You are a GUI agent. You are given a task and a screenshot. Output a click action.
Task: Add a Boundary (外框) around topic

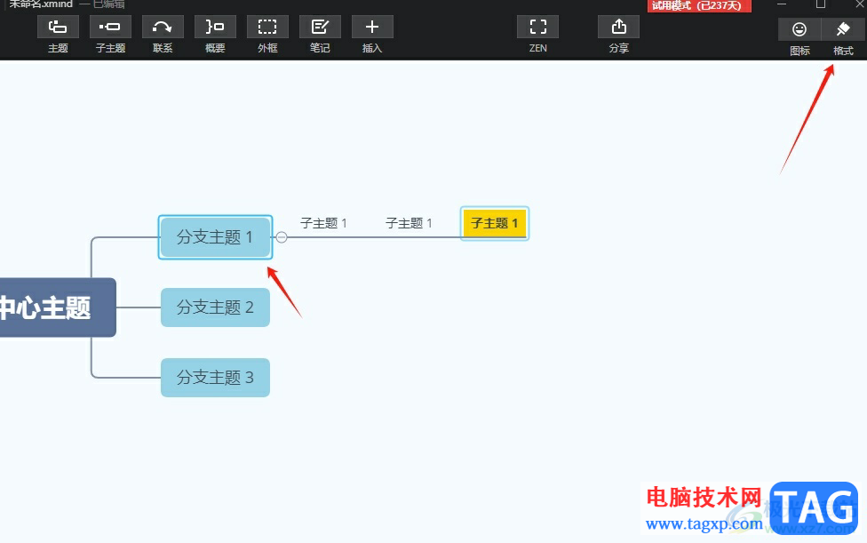(267, 27)
